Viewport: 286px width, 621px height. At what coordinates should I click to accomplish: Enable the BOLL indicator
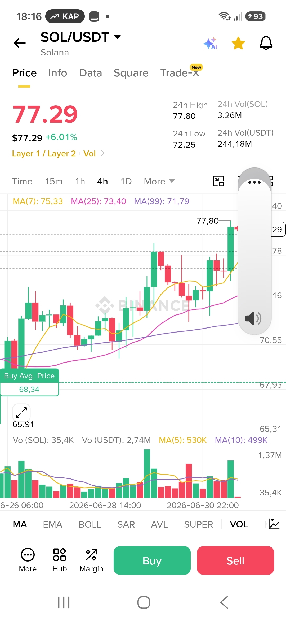click(90, 524)
